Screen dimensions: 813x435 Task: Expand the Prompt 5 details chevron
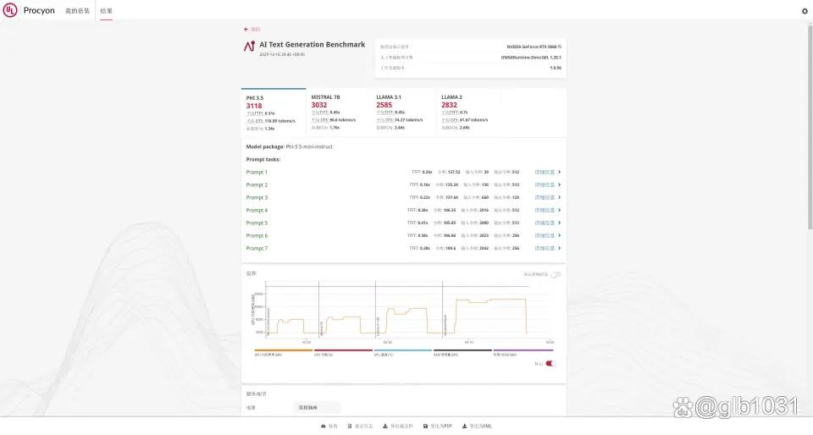[x=559, y=223]
